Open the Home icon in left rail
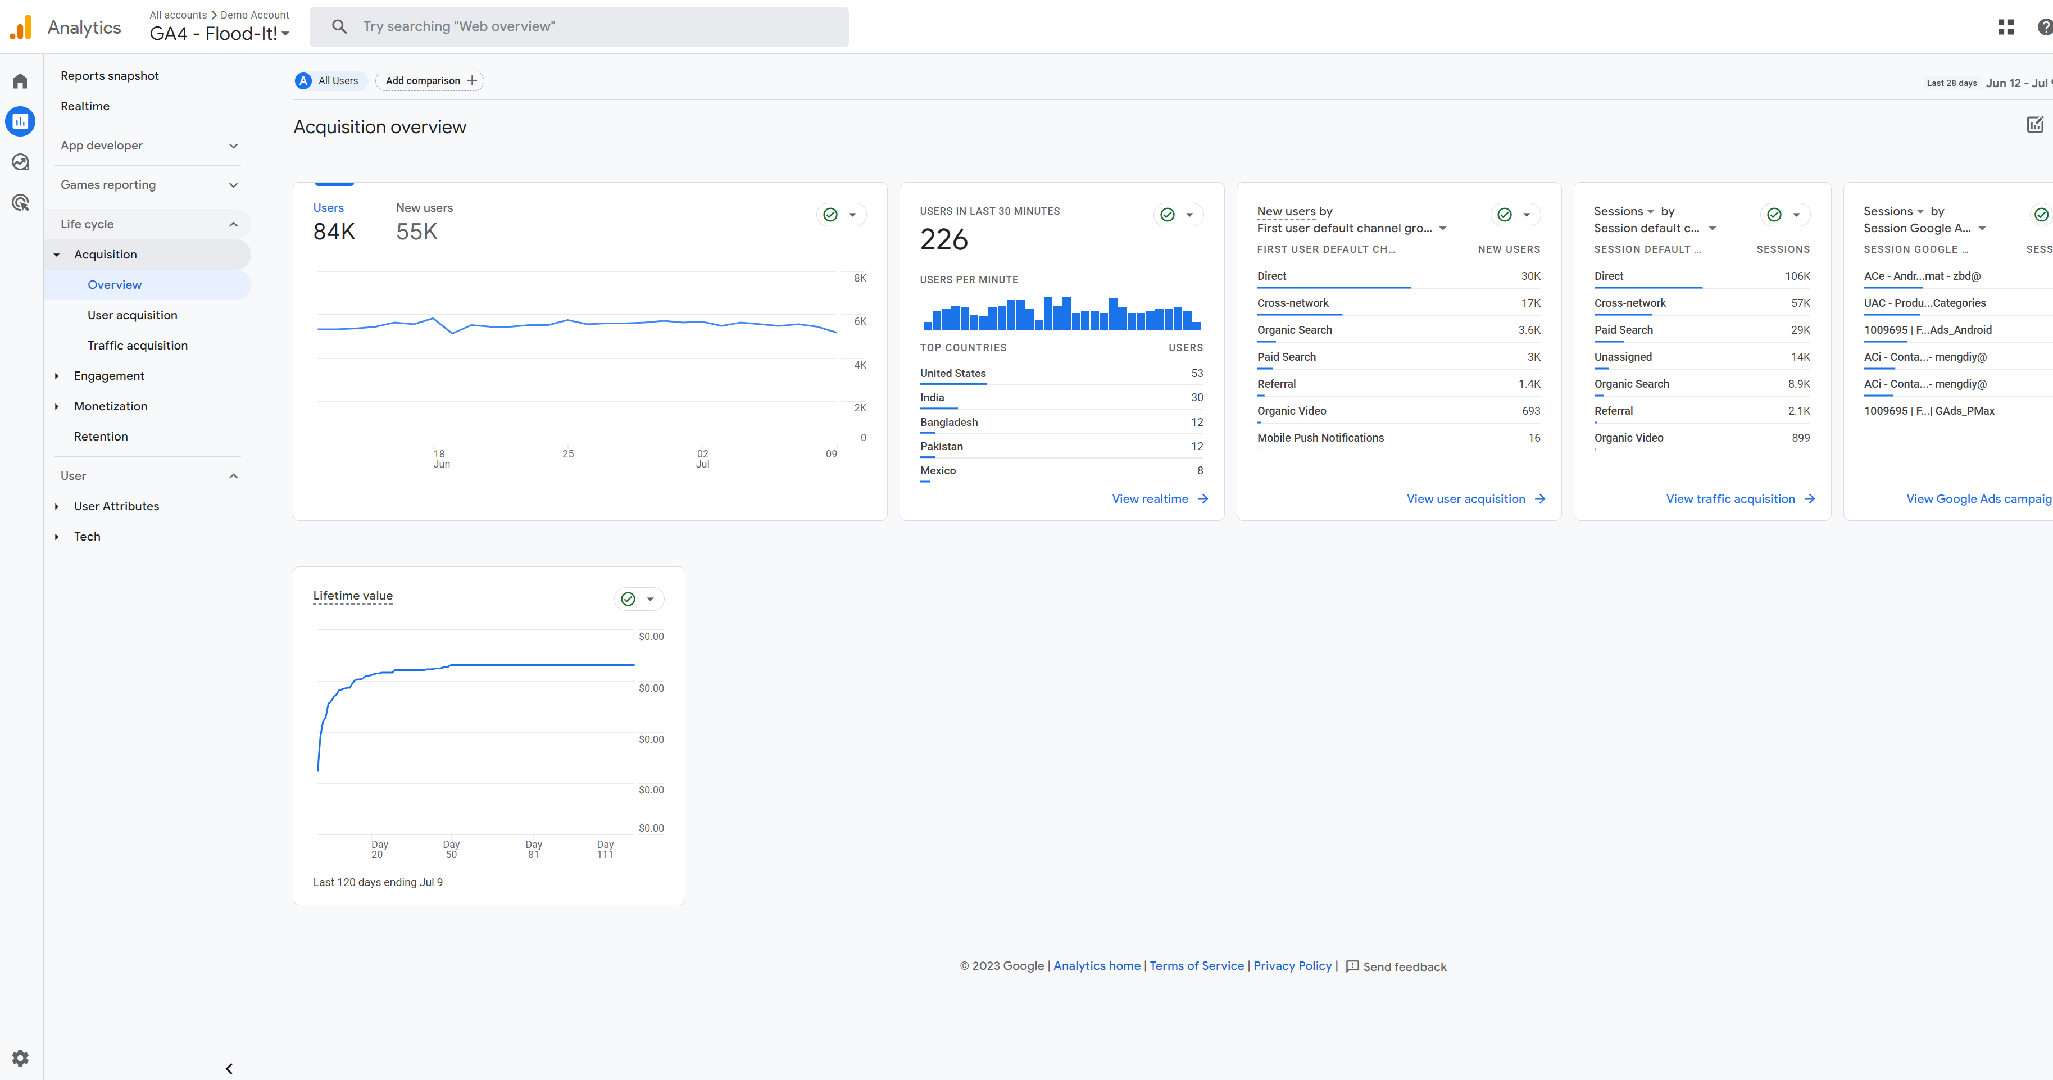The height and width of the screenshot is (1080, 2053). [x=21, y=81]
